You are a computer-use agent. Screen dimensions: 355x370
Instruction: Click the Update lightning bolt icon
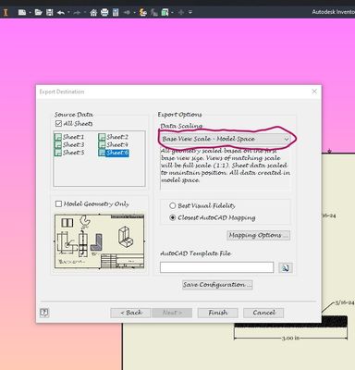tap(142, 12)
